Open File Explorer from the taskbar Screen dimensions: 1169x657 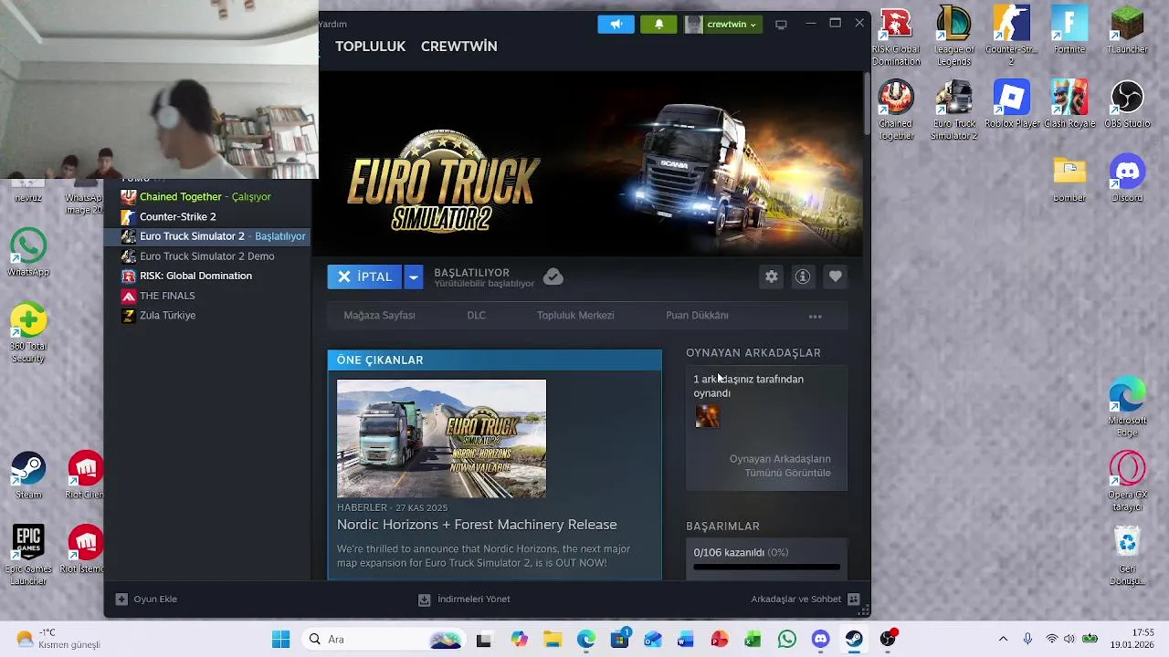tap(552, 640)
